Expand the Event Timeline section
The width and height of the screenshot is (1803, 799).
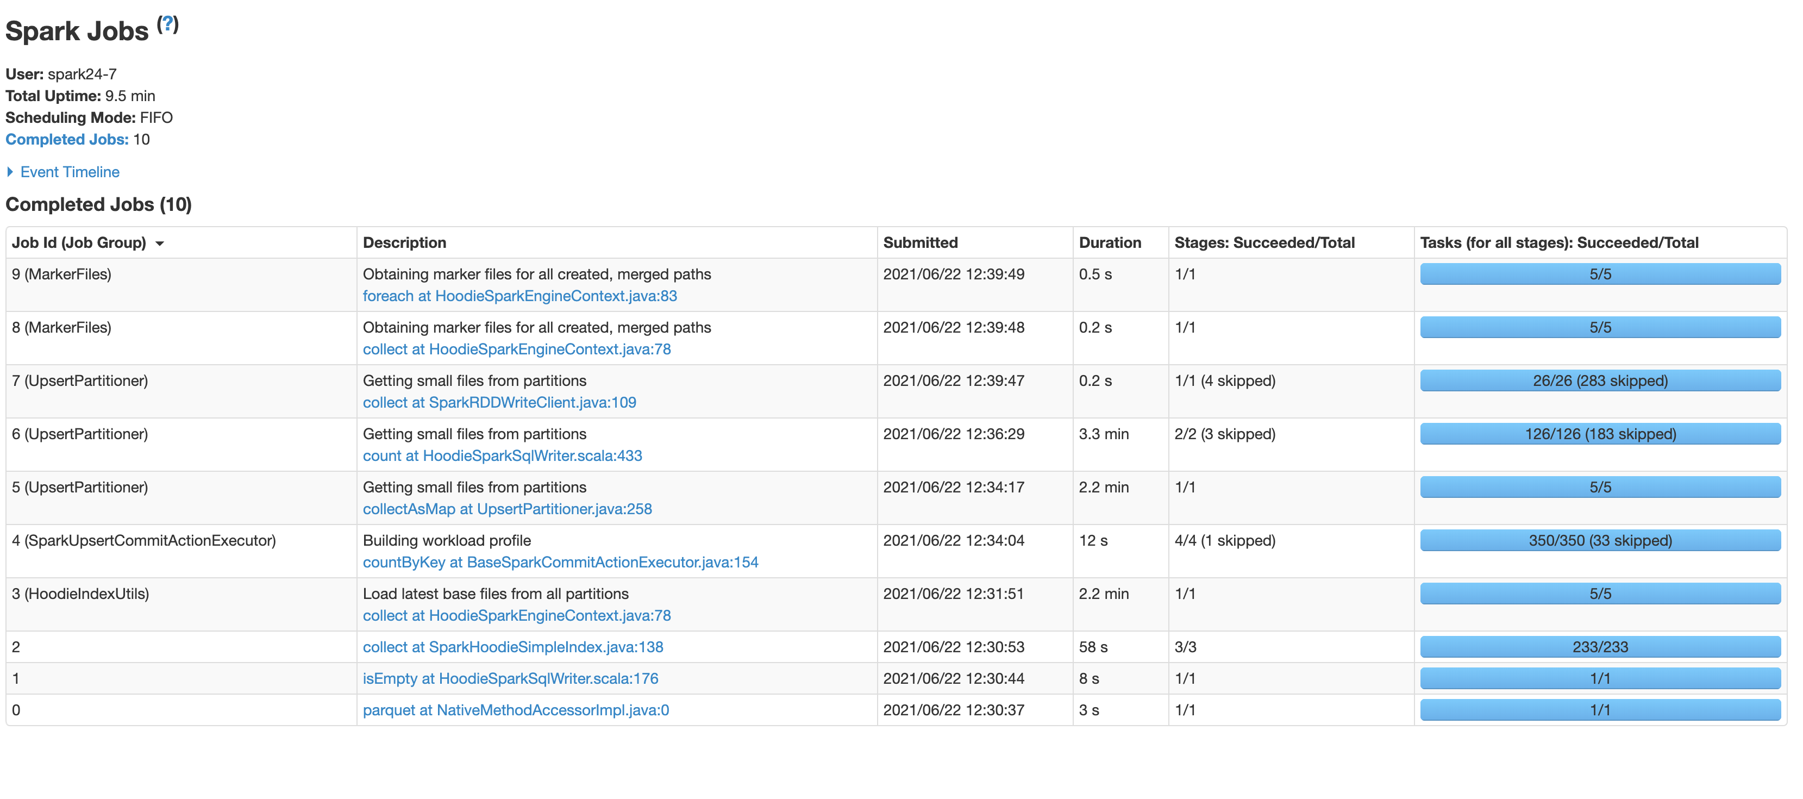click(x=70, y=172)
